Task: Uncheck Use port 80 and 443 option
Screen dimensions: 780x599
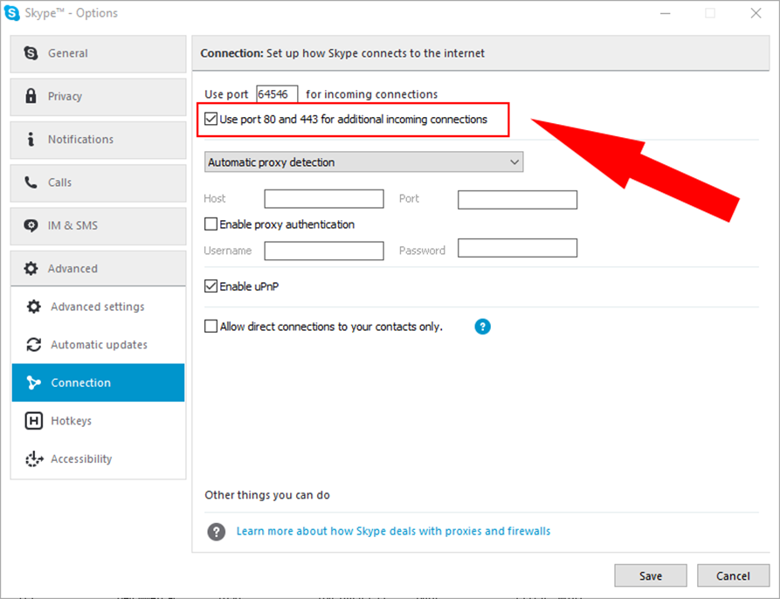Action: coord(211,119)
